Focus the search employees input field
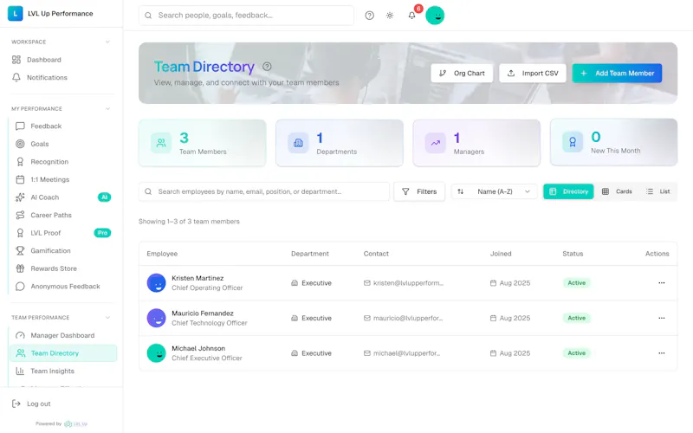Screen dimensions: 693x433 [264, 191]
